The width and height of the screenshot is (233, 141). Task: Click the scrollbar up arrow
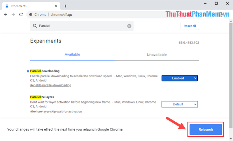click(x=231, y=21)
